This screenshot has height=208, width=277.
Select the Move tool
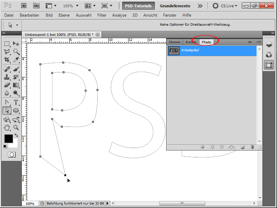16,44
